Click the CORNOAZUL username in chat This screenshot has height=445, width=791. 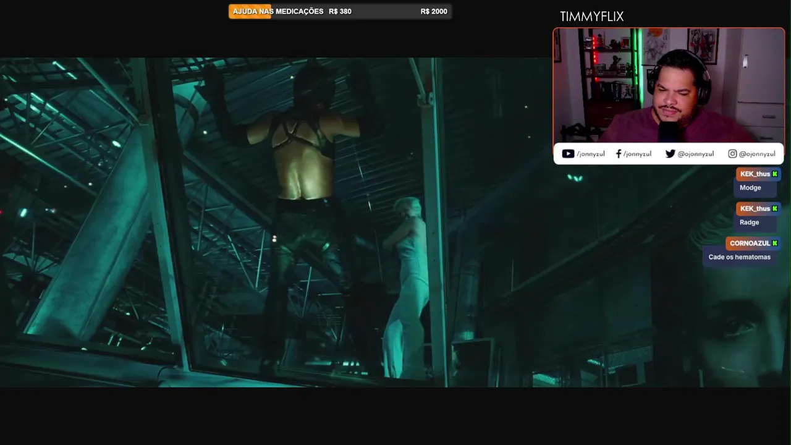coord(750,244)
